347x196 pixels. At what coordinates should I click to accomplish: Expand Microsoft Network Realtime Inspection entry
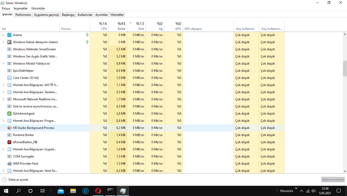[x=3, y=99]
